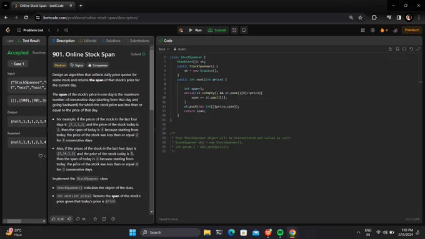Click the 901. Online Stock Span title
Image resolution: width=425 pixels, height=239 pixels.
click(x=84, y=54)
